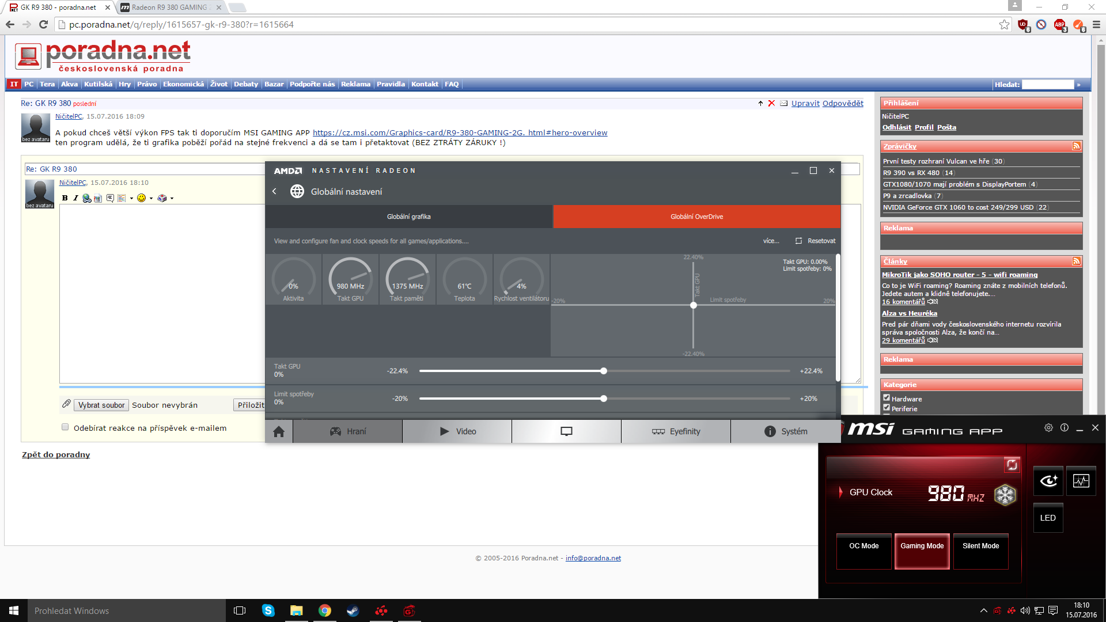
Task: Click the Bold formatting button
Action: [x=65, y=198]
